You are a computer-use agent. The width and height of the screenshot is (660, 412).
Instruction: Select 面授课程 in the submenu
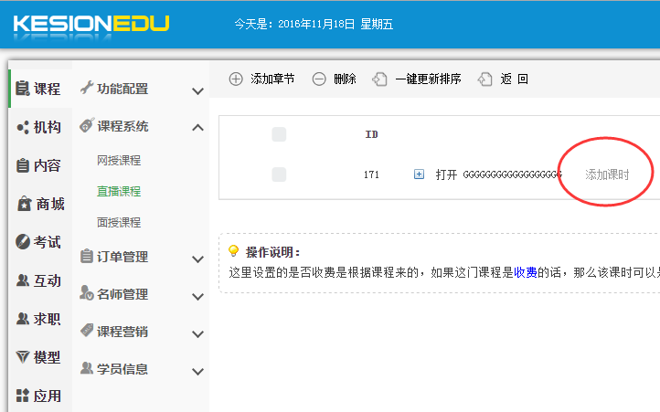tap(119, 222)
